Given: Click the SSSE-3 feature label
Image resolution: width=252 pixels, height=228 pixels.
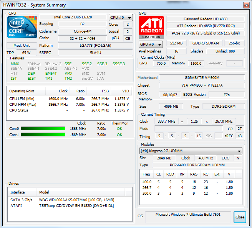Looking at the screenshot, I should tap(119, 64).
